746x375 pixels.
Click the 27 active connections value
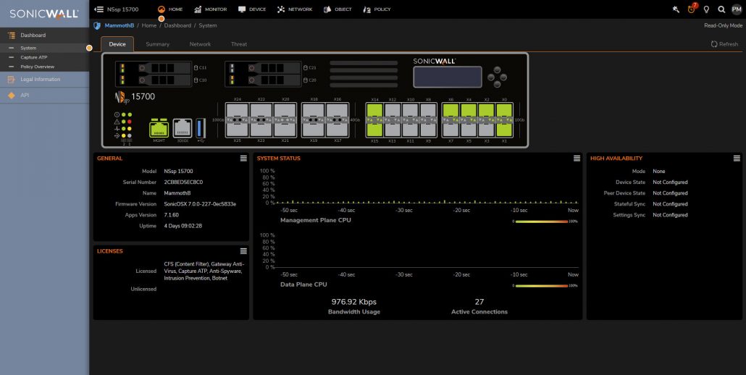tap(479, 302)
